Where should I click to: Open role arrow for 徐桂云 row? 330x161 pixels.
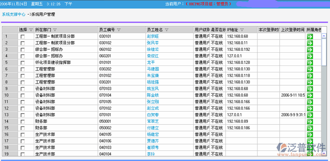pyautogui.click(x=310, y=49)
